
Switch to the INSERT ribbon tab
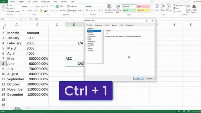pos(21,2)
